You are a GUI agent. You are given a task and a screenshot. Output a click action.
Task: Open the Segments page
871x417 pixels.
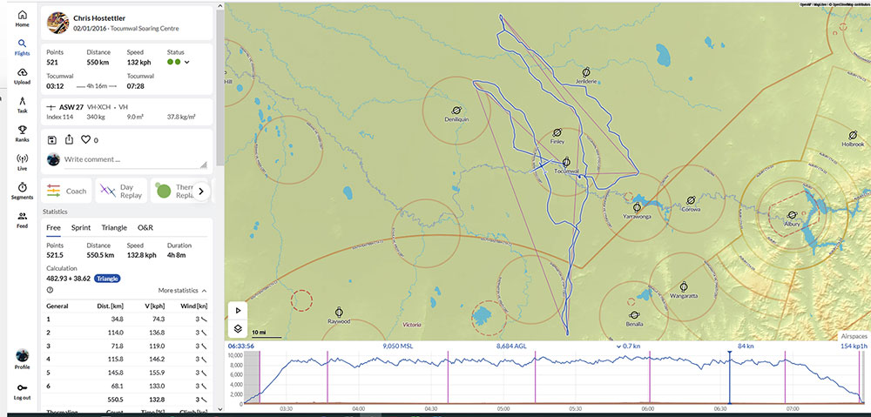pos(23,191)
